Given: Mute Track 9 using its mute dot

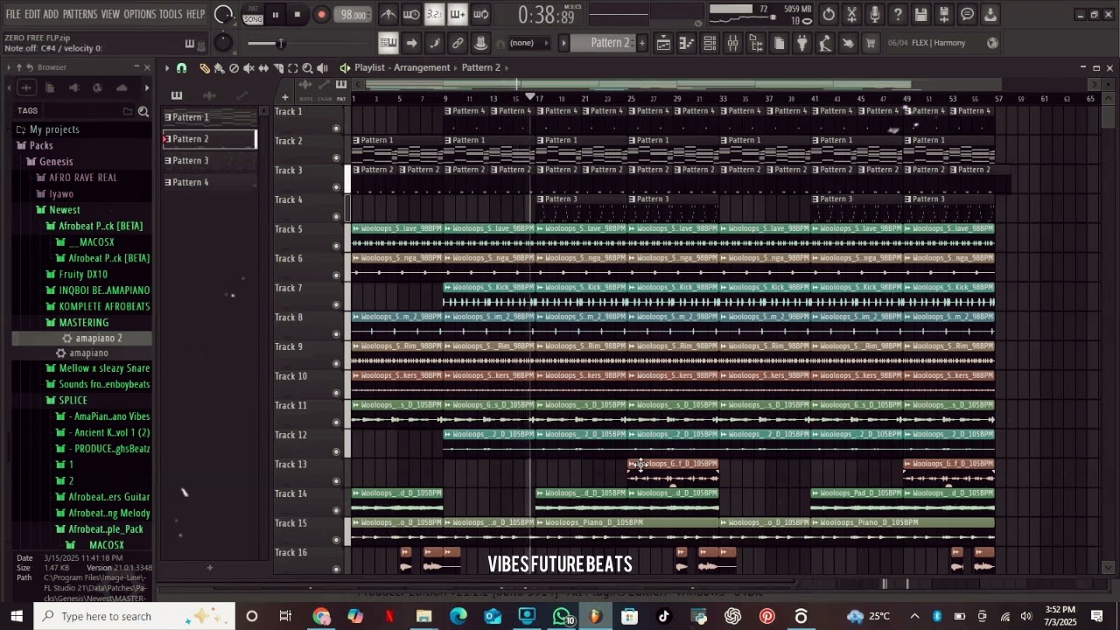Looking at the screenshot, I should click(x=336, y=363).
